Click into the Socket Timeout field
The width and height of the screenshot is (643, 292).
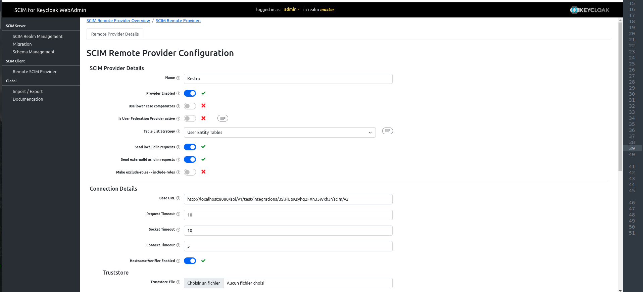pyautogui.click(x=288, y=231)
